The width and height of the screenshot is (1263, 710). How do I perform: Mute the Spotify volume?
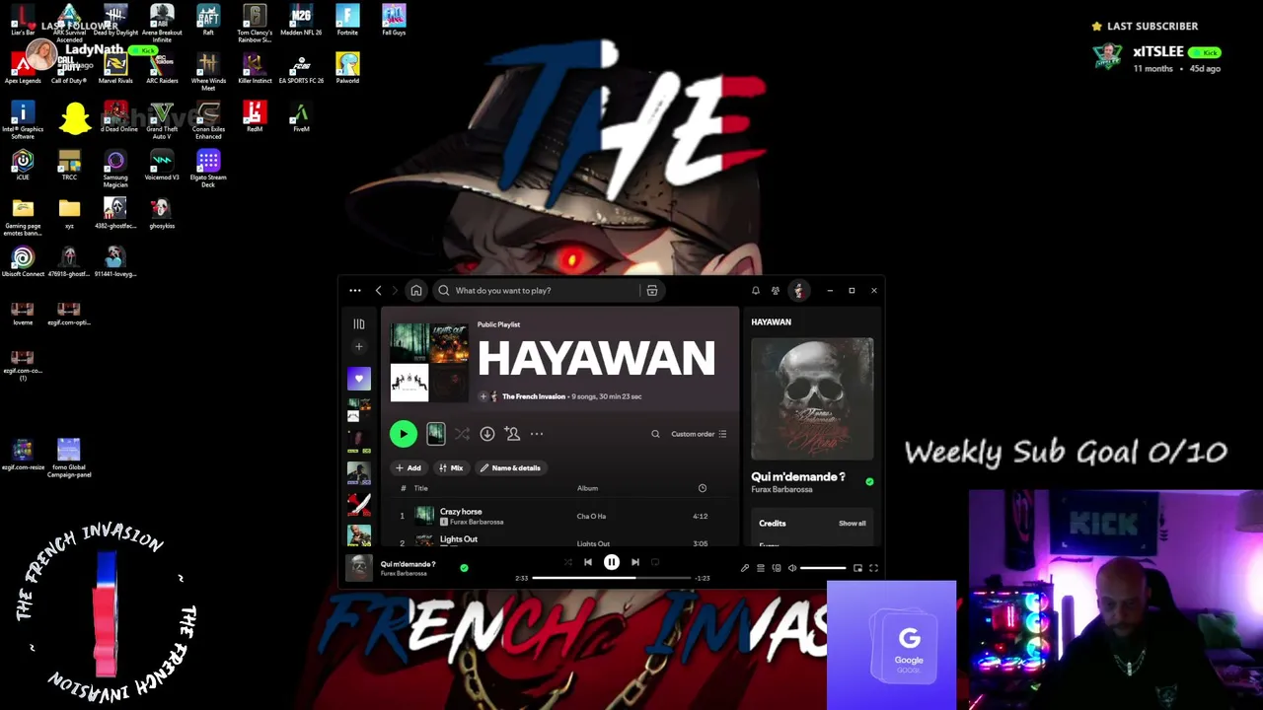tap(791, 568)
